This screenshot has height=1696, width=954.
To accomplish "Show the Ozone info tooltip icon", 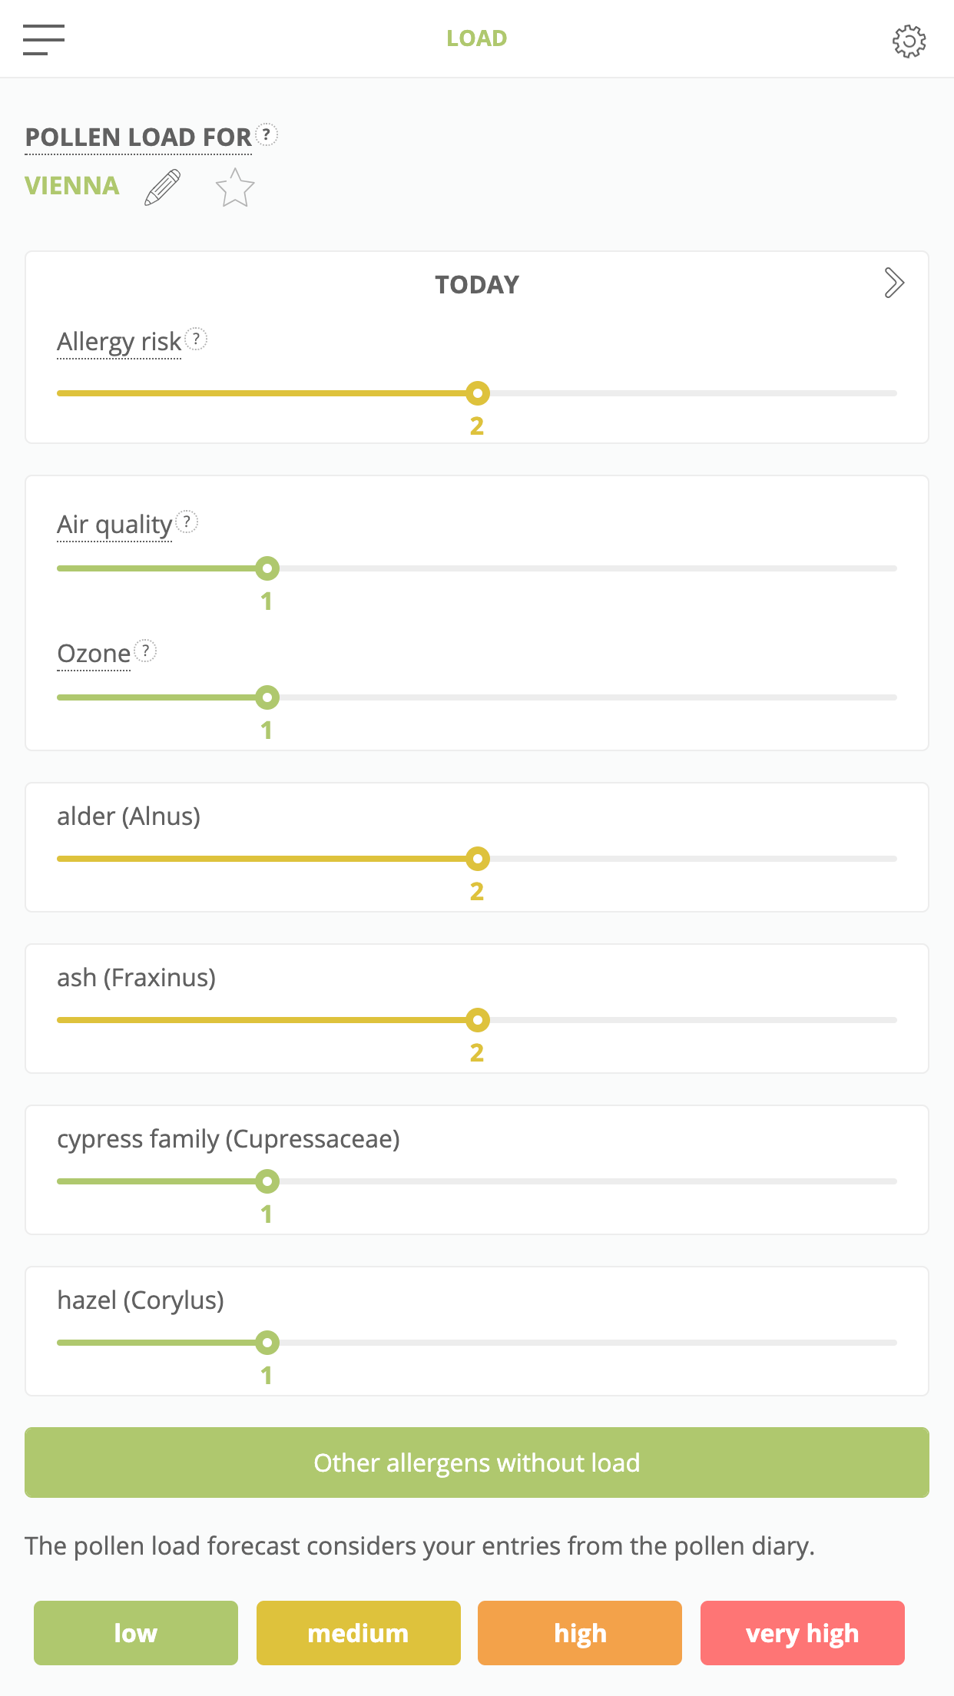I will click(x=145, y=651).
